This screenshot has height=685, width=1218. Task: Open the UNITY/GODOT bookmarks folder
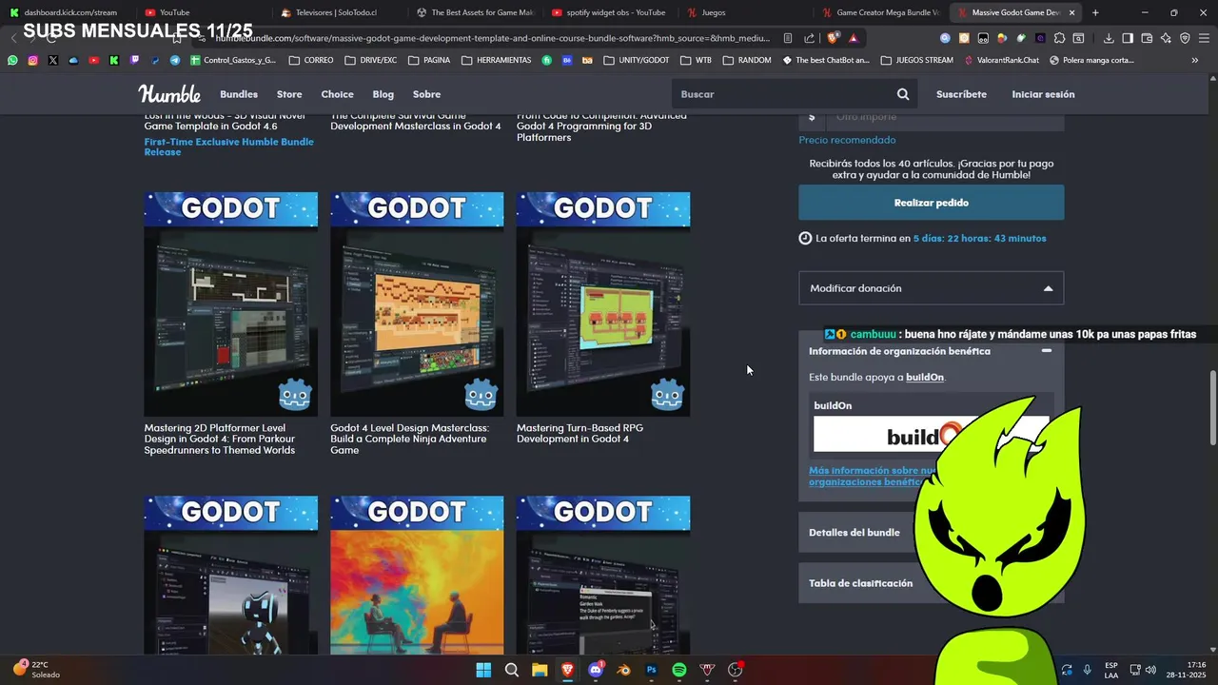tap(637, 60)
